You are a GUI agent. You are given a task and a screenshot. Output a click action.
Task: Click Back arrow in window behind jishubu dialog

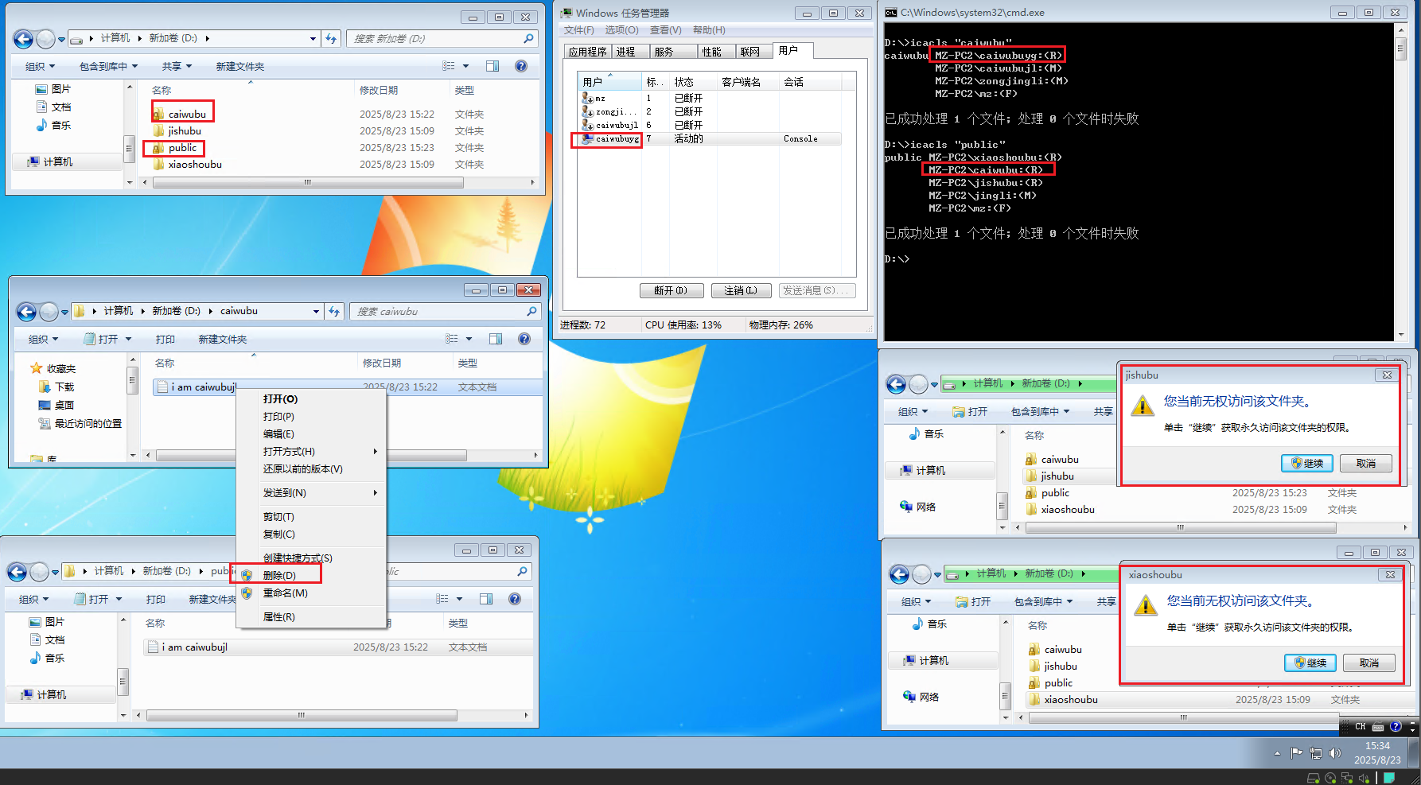click(897, 384)
